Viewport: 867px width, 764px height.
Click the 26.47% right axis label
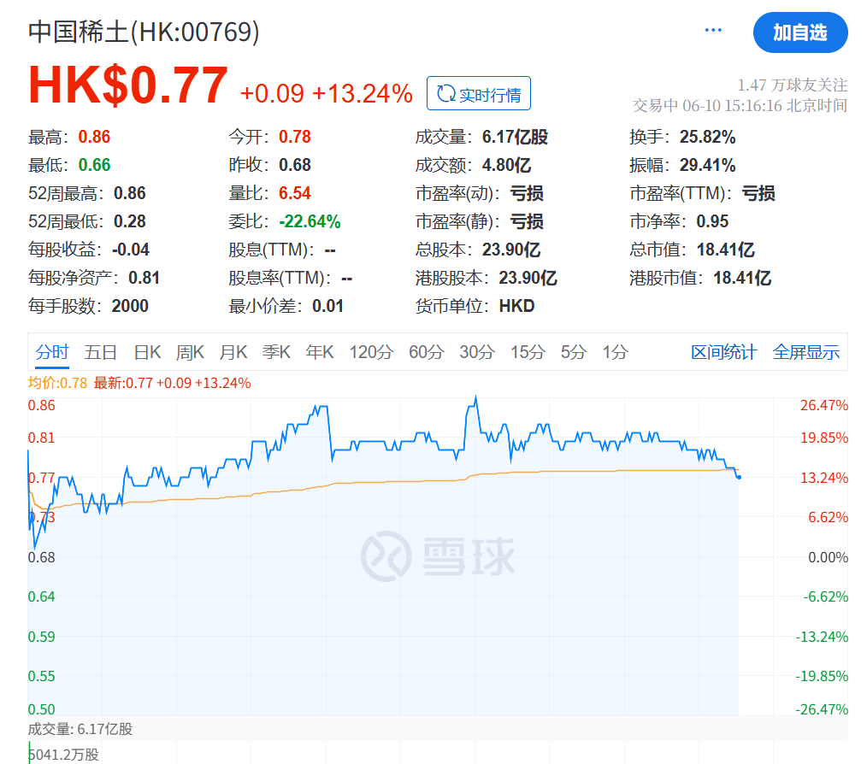824,405
